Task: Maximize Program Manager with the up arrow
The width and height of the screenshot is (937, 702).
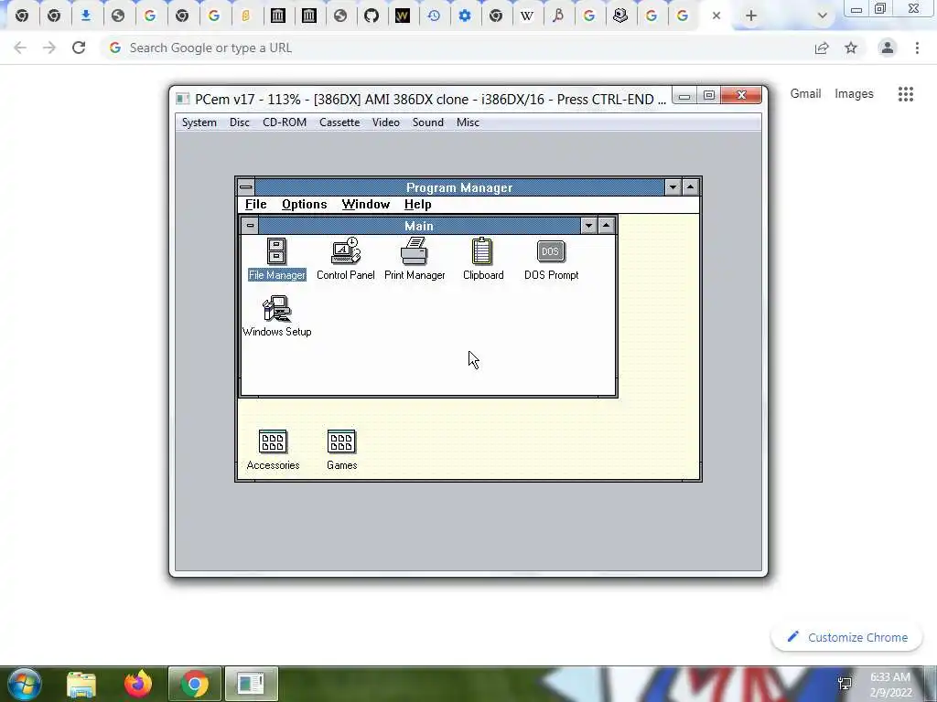Action: click(690, 187)
